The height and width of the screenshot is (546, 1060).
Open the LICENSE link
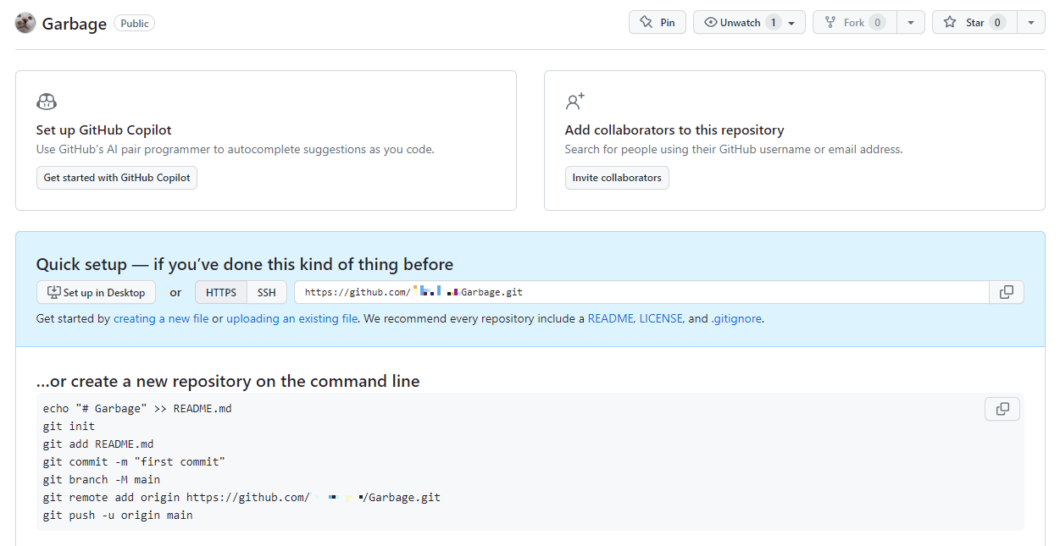pyautogui.click(x=662, y=319)
